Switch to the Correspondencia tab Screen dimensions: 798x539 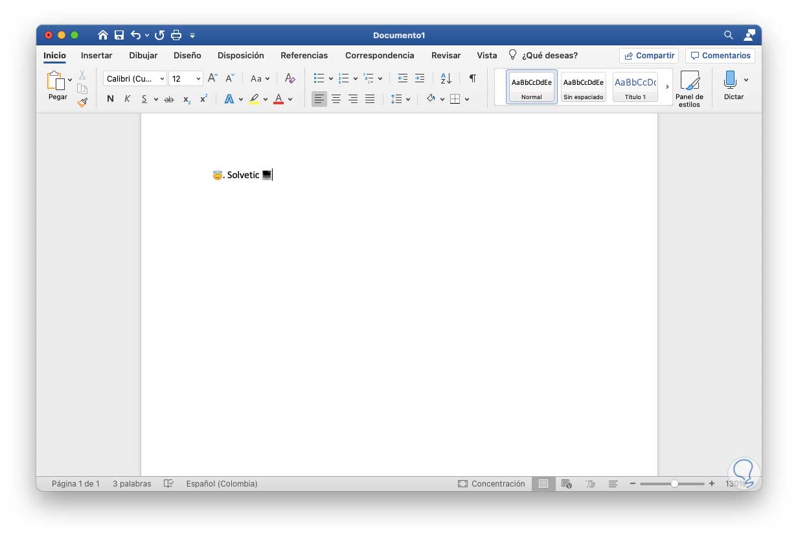380,56
